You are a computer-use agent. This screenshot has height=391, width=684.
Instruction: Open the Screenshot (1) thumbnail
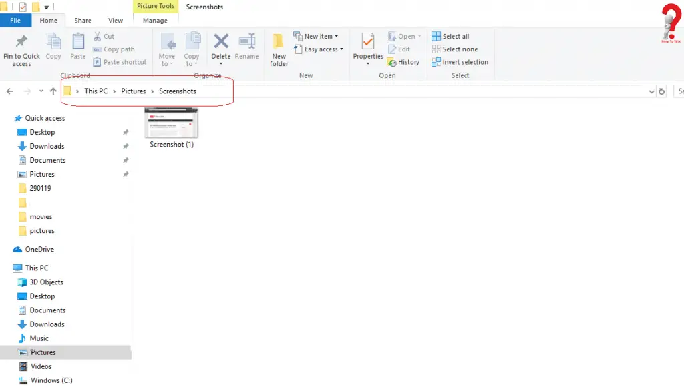click(x=171, y=123)
